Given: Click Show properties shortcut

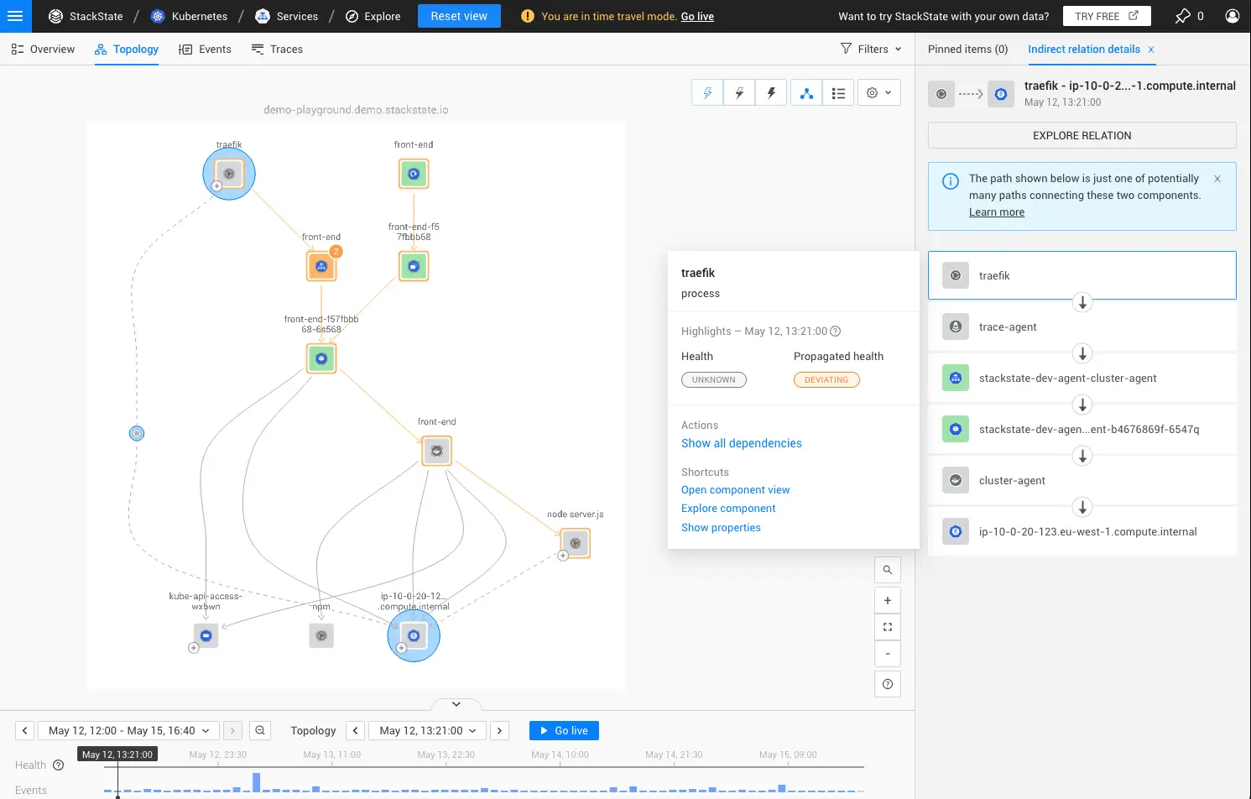Looking at the screenshot, I should point(721,528).
